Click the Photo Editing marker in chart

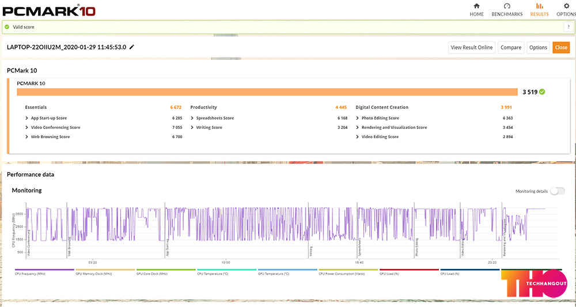pyautogui.click(x=417, y=247)
